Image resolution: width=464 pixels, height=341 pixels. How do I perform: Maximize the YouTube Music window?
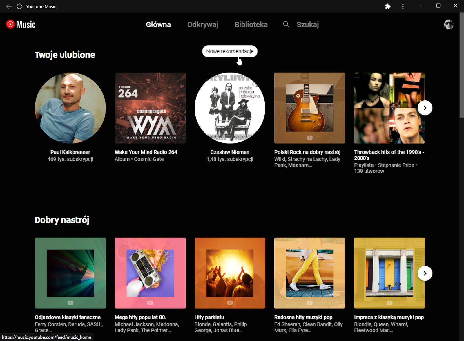point(438,6)
